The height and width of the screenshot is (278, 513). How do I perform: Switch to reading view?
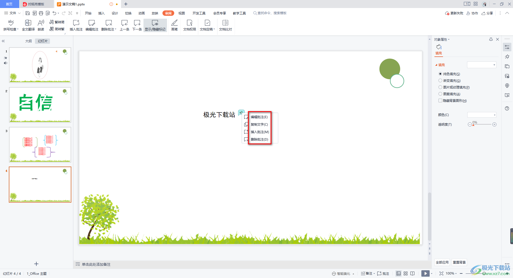click(413, 273)
